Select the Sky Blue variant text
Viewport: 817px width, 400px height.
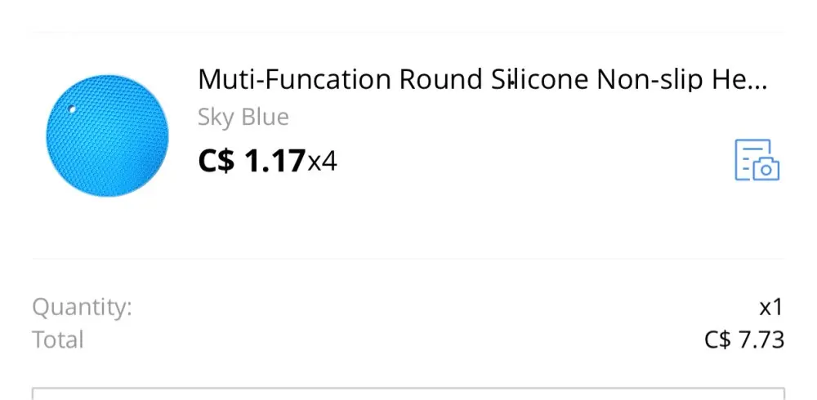coord(243,118)
